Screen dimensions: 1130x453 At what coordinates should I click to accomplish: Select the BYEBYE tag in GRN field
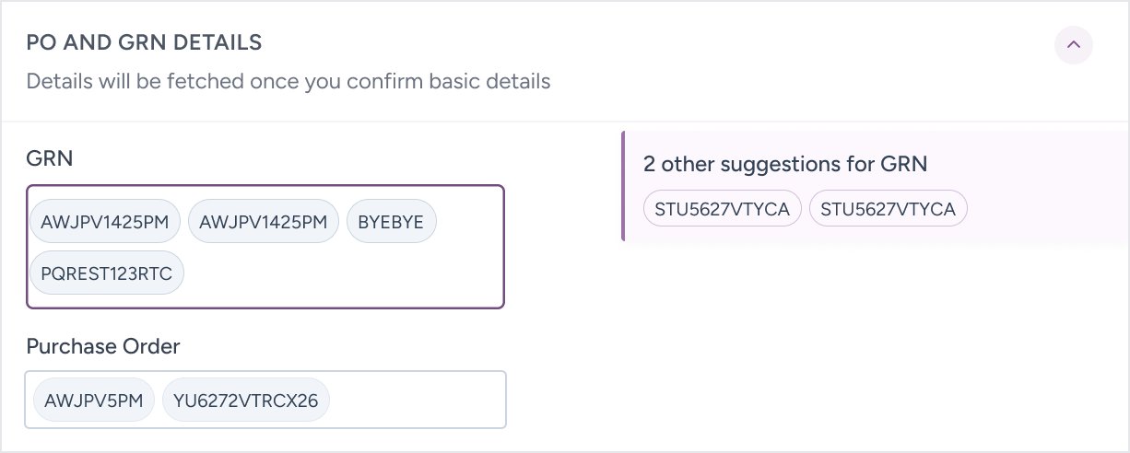click(391, 223)
